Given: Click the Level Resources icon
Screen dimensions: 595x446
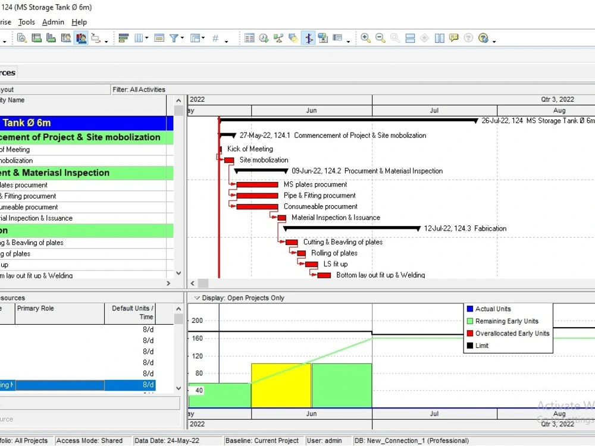Looking at the screenshot, I should pos(278,38).
